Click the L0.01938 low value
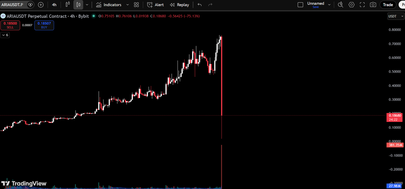The image size is (405, 189). pyautogui.click(x=142, y=16)
